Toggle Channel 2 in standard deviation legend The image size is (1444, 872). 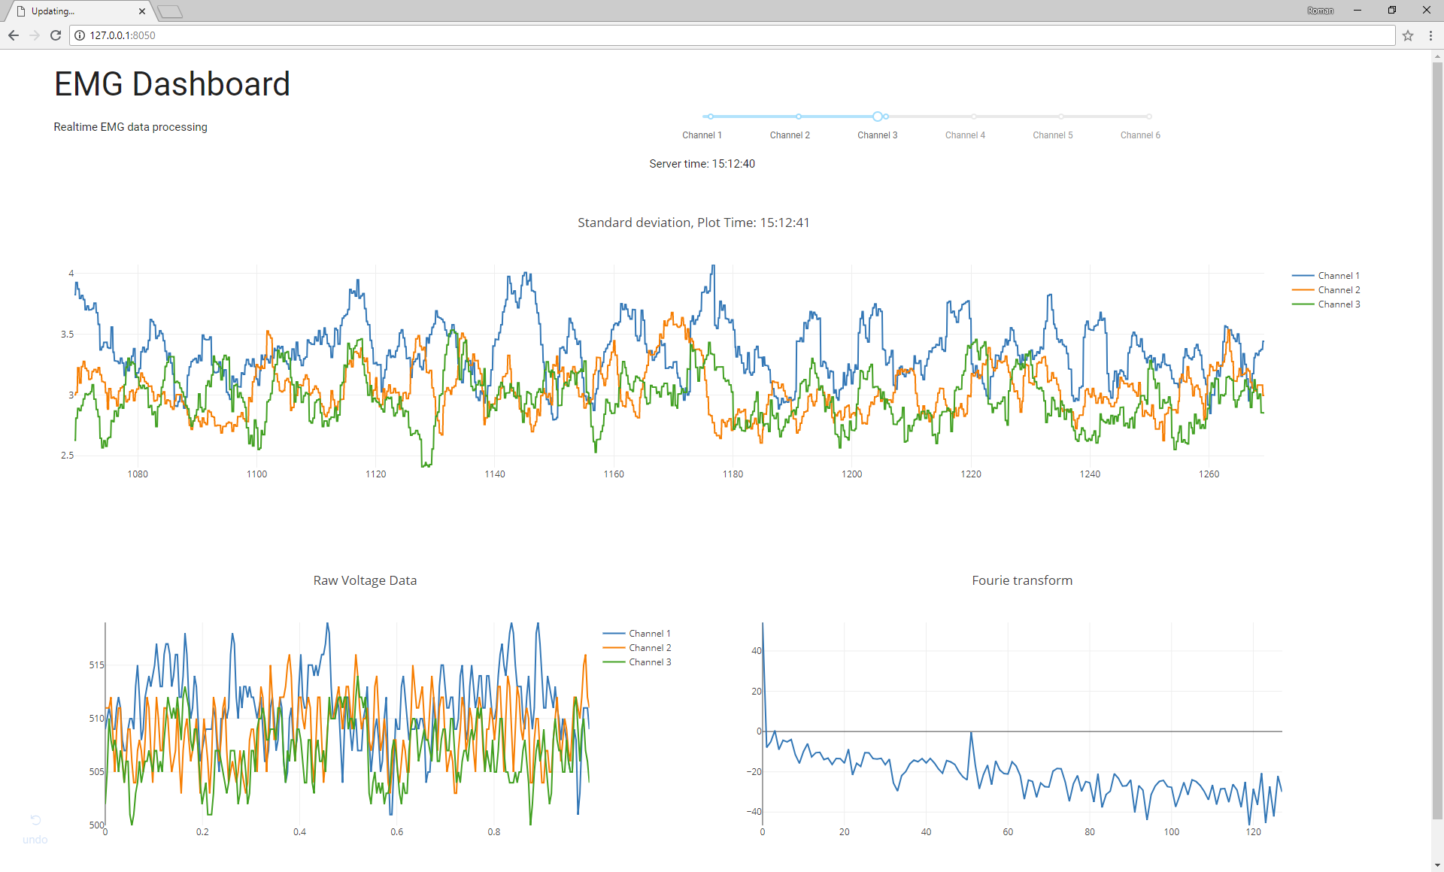point(1338,290)
